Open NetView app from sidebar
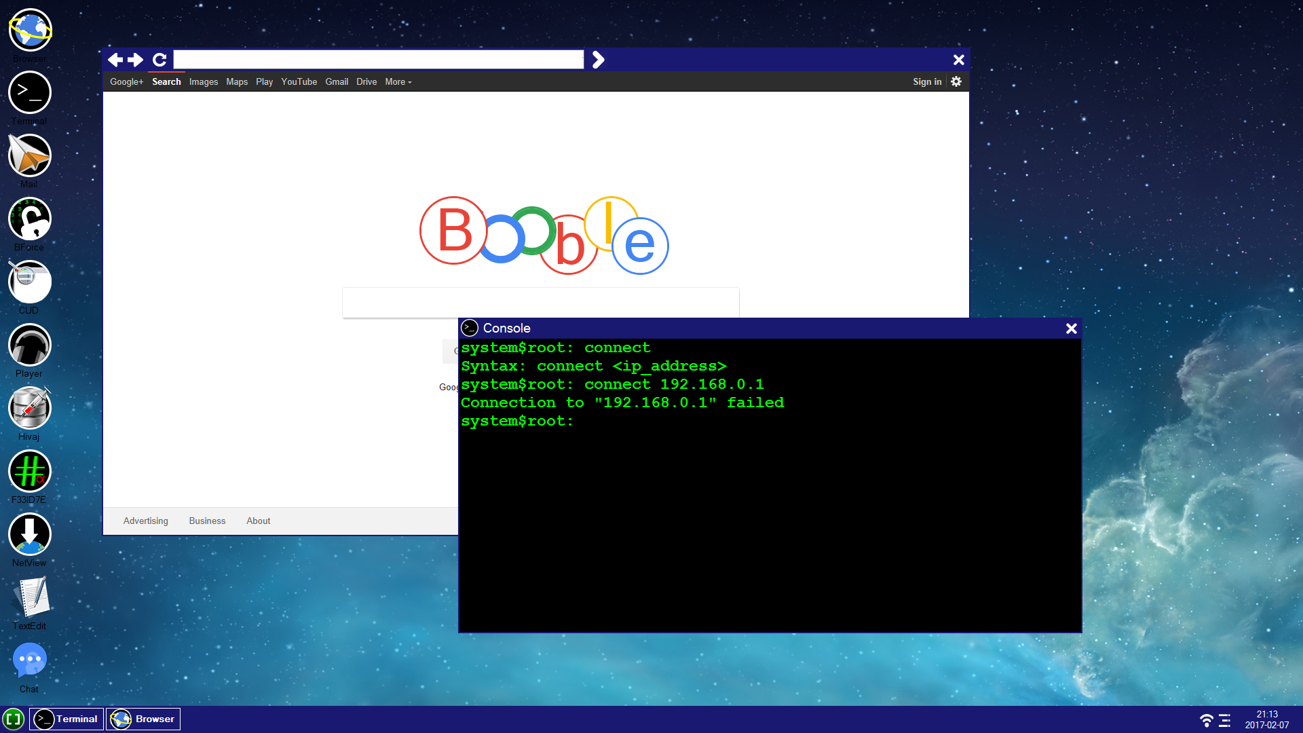Image resolution: width=1303 pixels, height=733 pixels. 29,534
